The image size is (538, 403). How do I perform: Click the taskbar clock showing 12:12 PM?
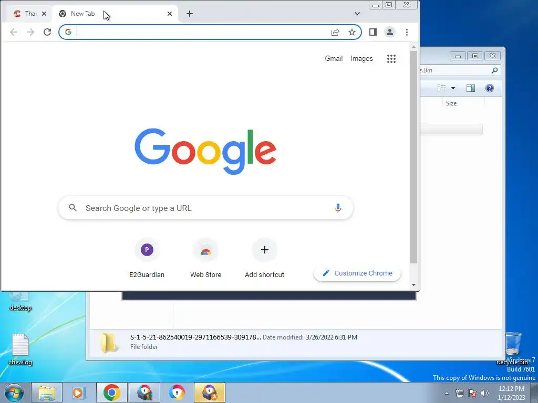click(511, 393)
